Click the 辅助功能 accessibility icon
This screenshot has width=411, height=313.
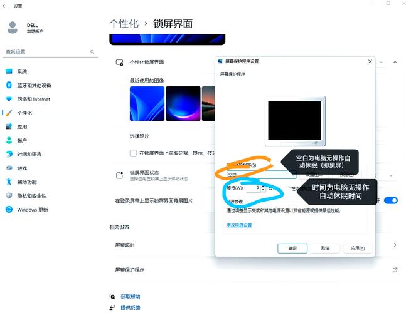click(9, 182)
